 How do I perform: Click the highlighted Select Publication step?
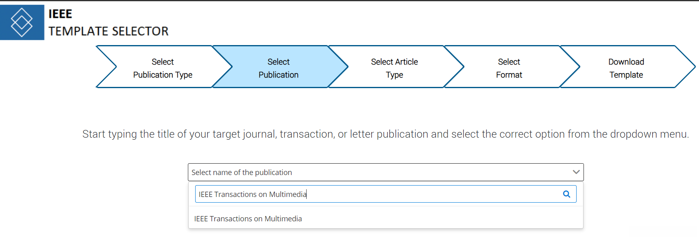coord(279,68)
